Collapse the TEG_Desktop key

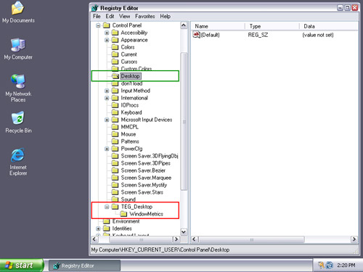107,207
